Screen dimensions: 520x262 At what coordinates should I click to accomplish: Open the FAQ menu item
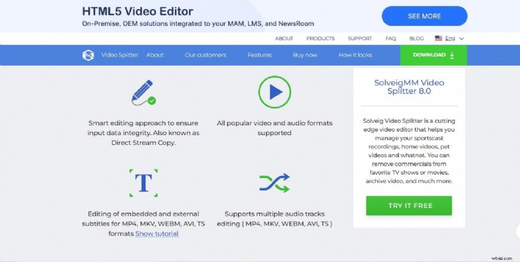pos(391,38)
